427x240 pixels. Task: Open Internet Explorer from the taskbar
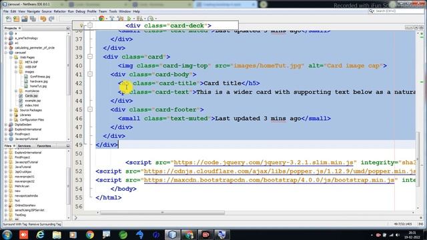[40, 235]
